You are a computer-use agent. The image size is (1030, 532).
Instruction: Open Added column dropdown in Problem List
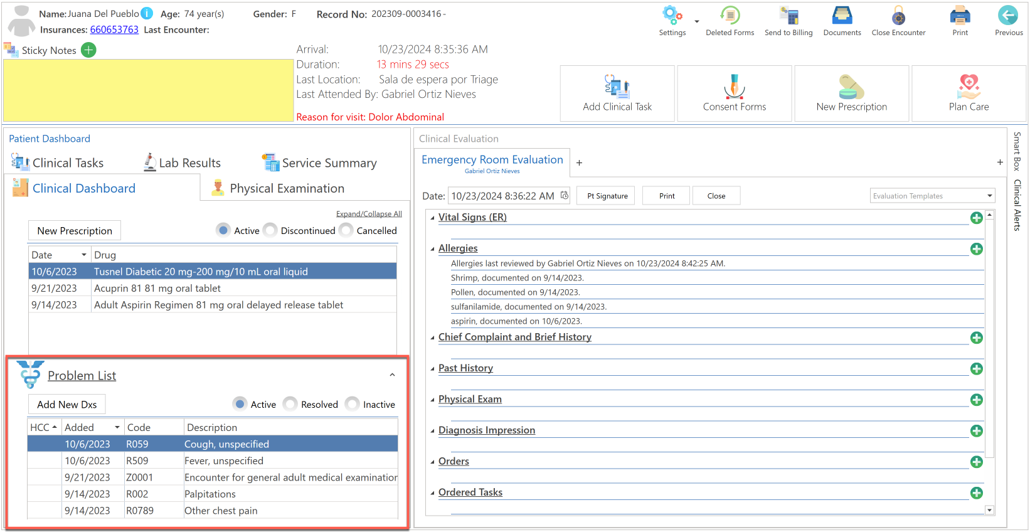117,427
